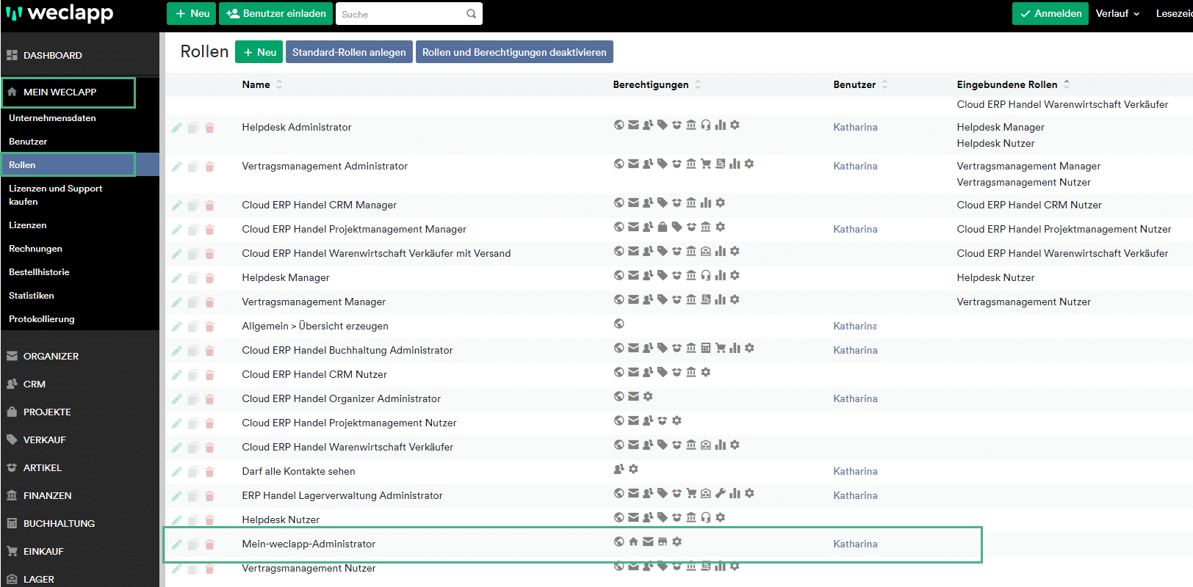Copy the Mein-weclapp-Administrator role
Image resolution: width=1193 pixels, height=587 pixels.
(193, 544)
